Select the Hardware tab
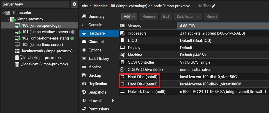This screenshot has width=269, height=113. 99,33
